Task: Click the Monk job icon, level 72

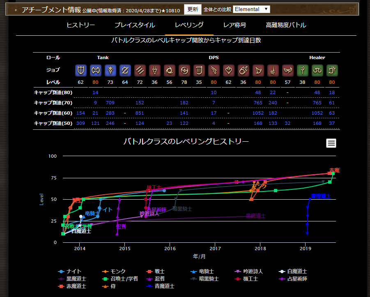Action: (140, 70)
